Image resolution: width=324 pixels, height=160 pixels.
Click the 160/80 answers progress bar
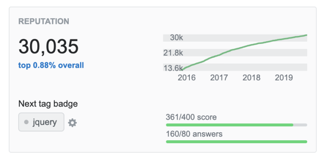(x=237, y=141)
